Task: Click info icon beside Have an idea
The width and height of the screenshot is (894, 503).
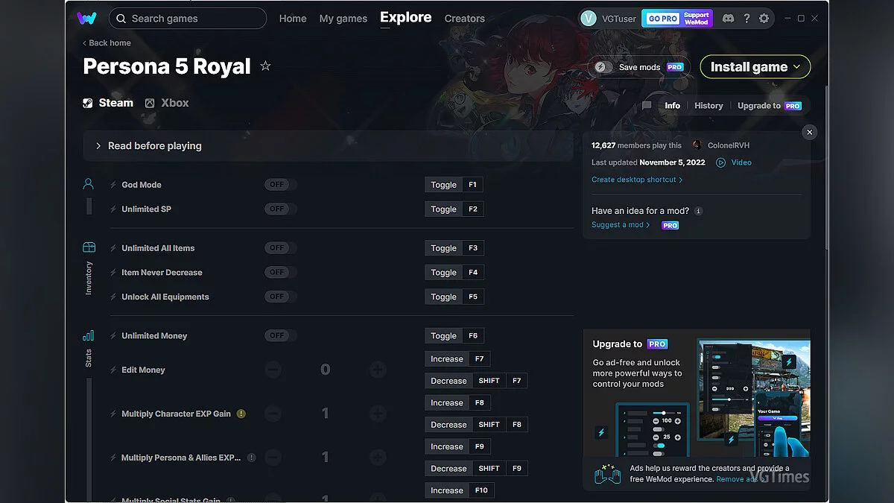Action: tap(698, 211)
